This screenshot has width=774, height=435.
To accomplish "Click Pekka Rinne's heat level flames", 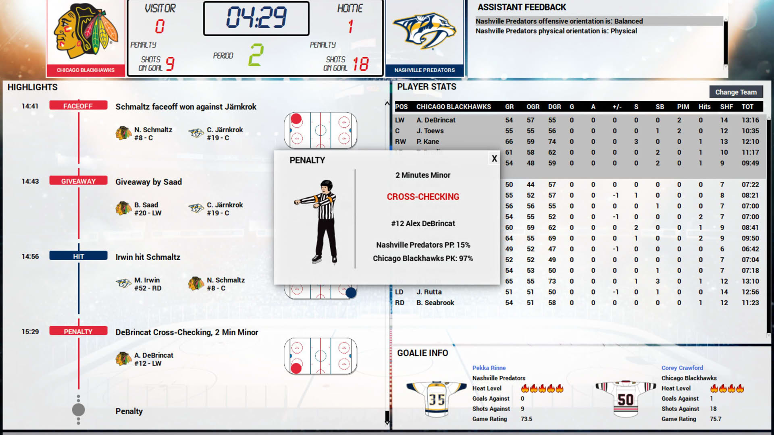I will tap(542, 388).
